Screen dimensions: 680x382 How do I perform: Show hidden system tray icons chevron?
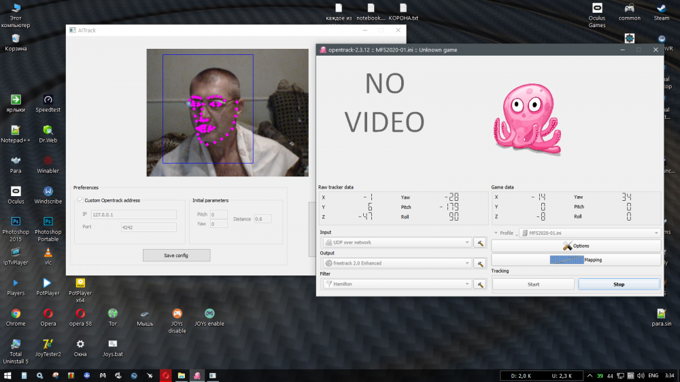pos(590,375)
